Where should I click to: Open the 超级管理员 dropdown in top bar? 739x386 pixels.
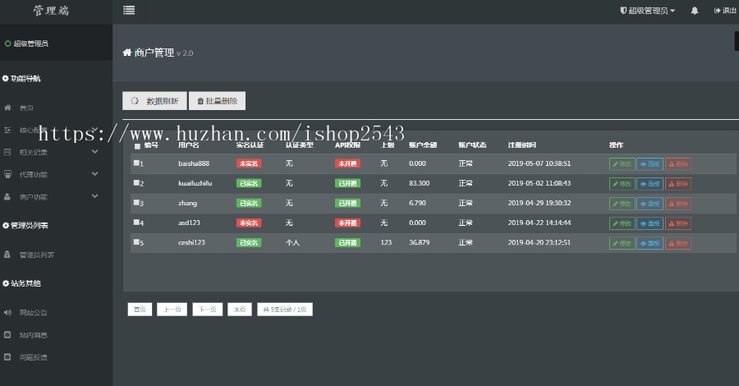pos(648,11)
